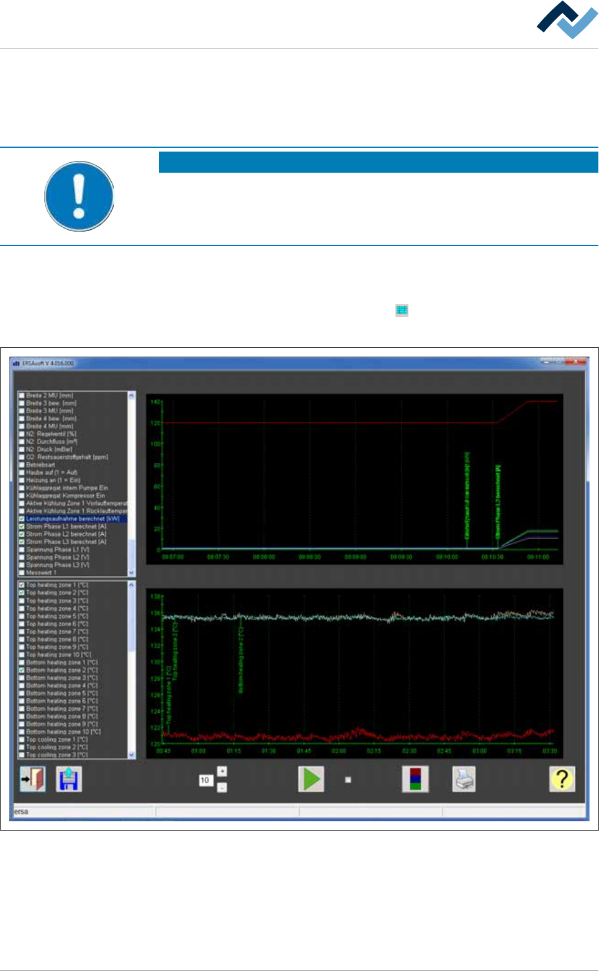Click the upper list scroll-up arrow
Viewport: 599px width, 971px height.
[x=131, y=395]
